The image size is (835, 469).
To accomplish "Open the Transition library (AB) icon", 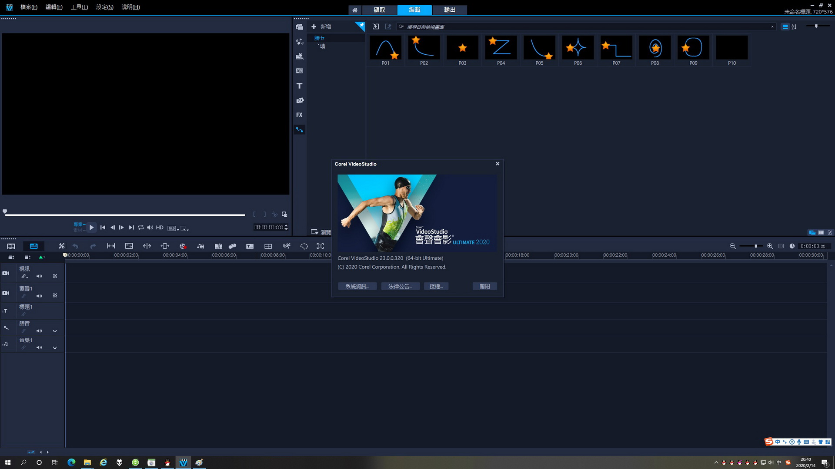I will coord(299,71).
